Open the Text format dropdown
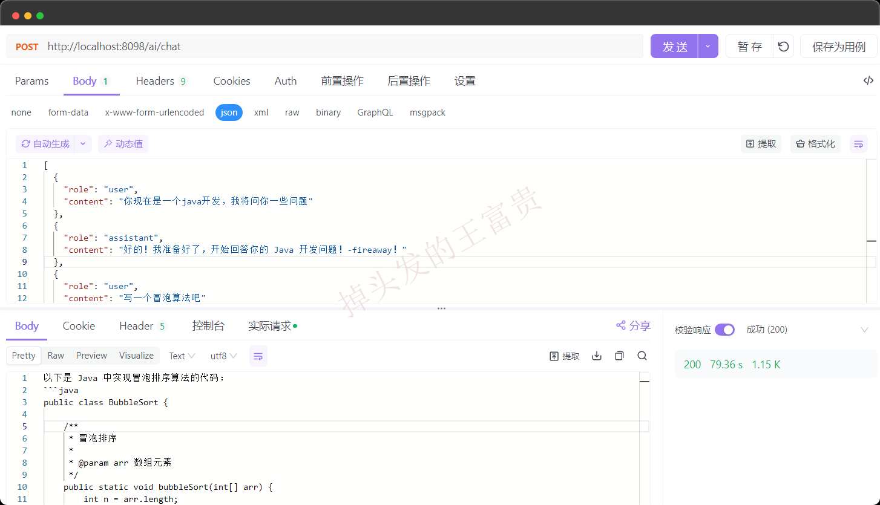880x505 pixels. click(x=182, y=356)
